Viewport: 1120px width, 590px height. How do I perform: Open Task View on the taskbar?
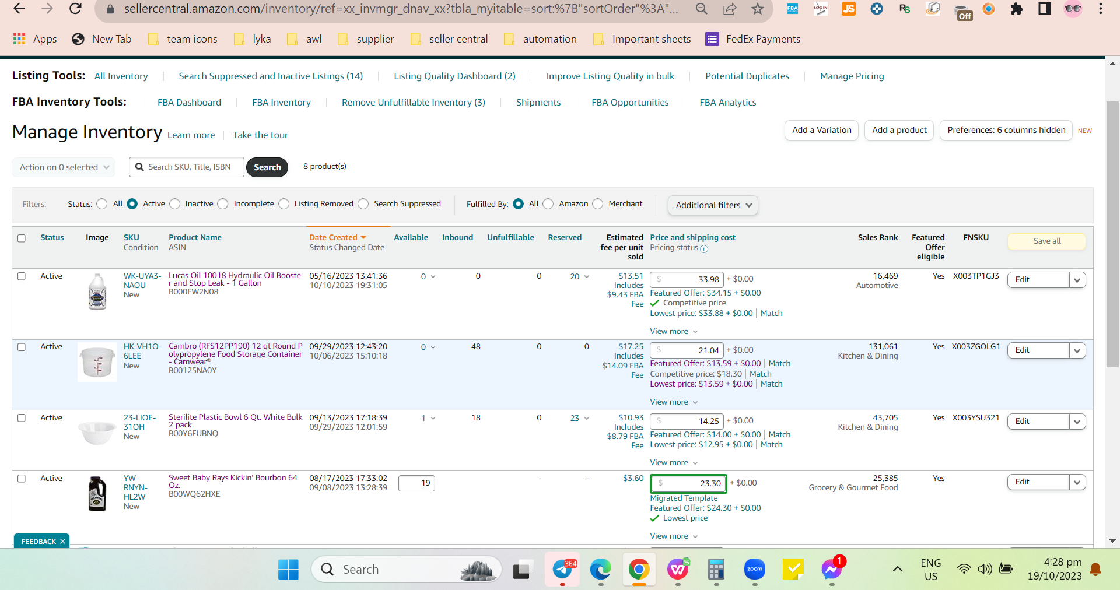tap(523, 570)
